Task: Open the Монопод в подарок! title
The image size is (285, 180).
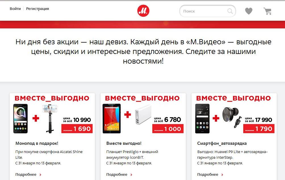Action: tap(37, 143)
